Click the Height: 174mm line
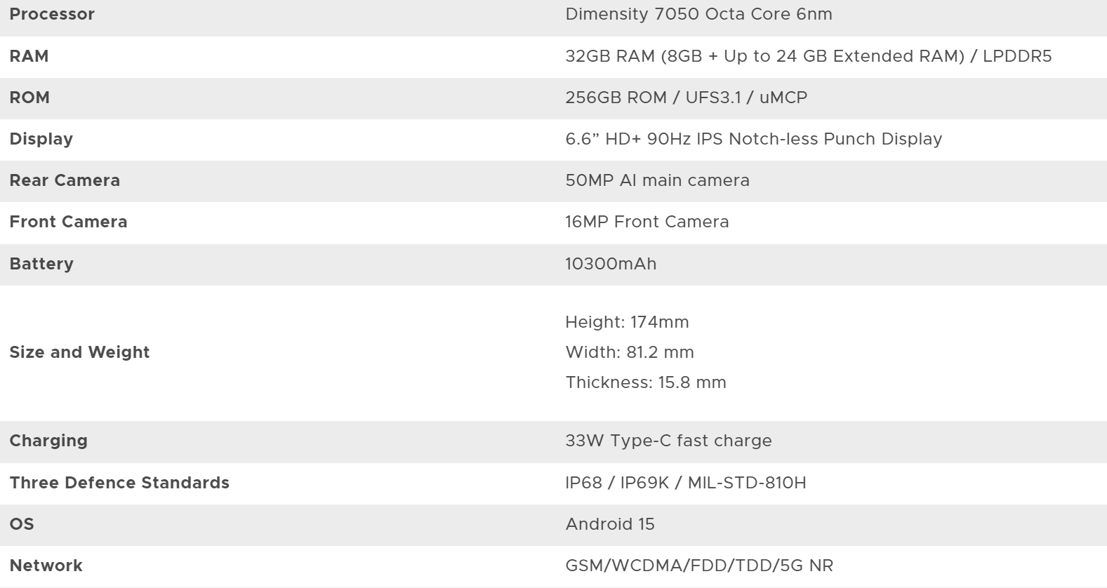The image size is (1107, 588). [627, 322]
